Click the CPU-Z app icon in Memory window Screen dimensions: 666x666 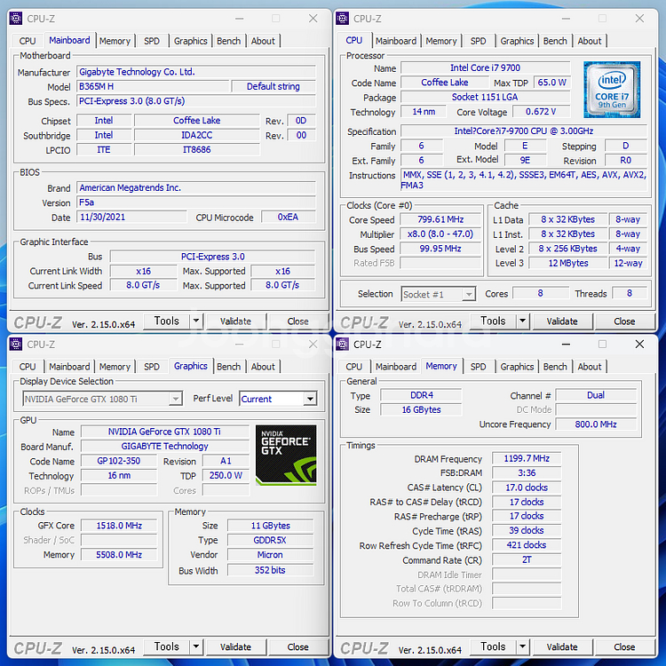point(343,345)
